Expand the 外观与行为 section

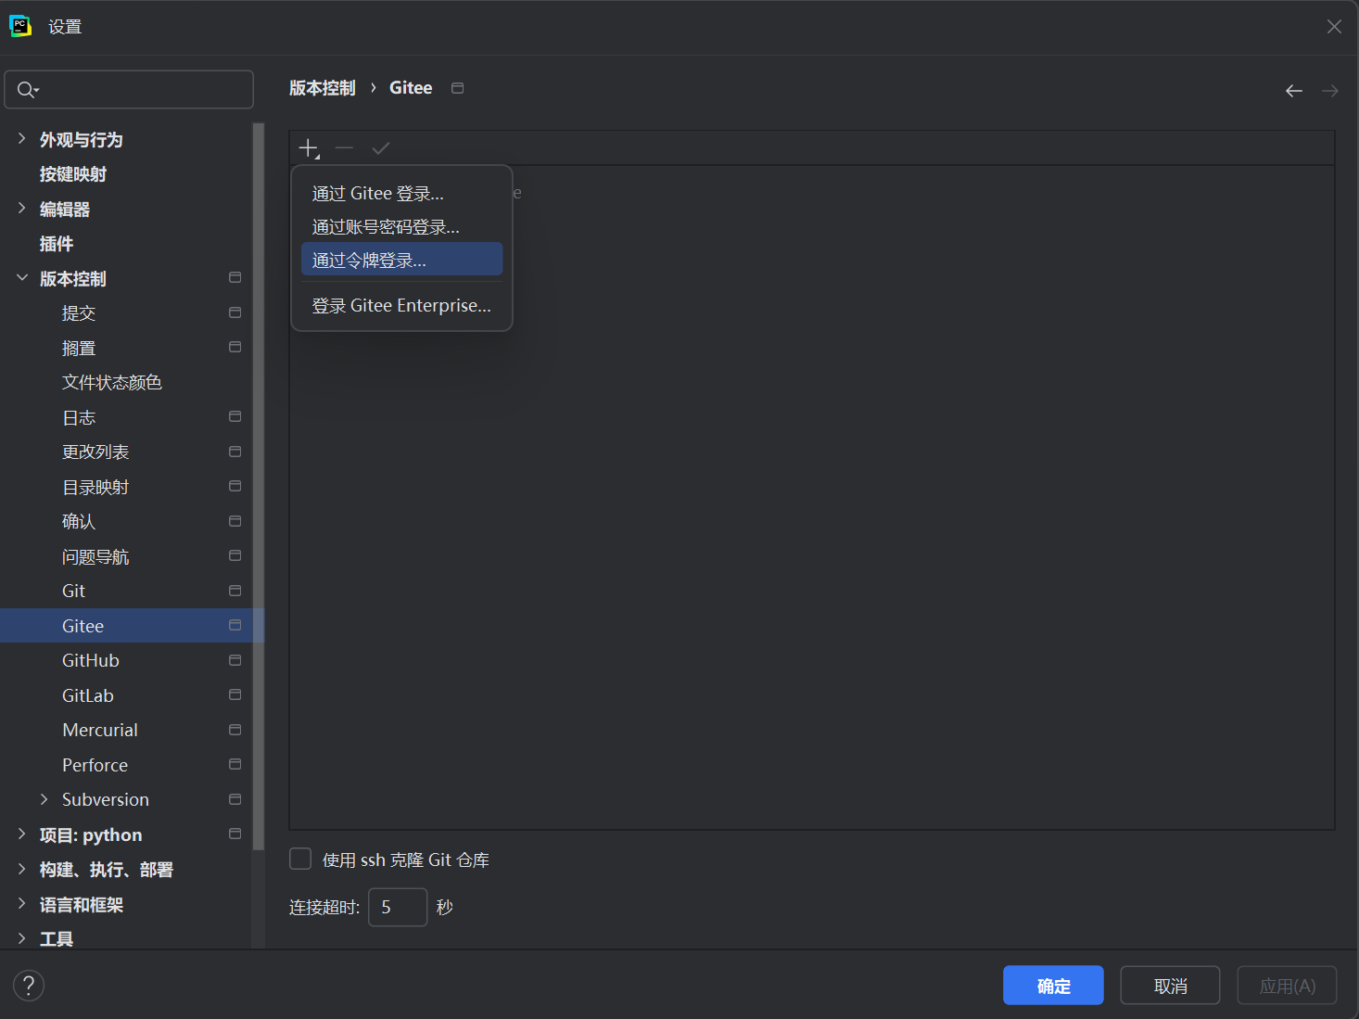click(x=21, y=139)
